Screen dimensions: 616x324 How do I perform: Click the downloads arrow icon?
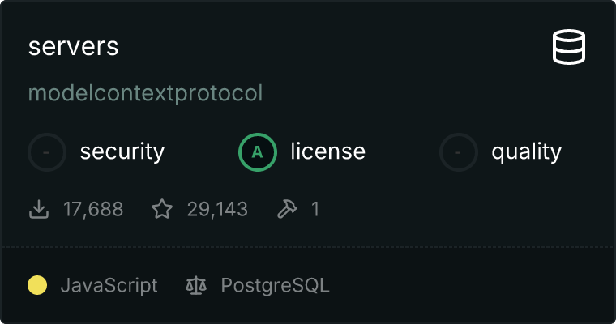[x=38, y=210]
